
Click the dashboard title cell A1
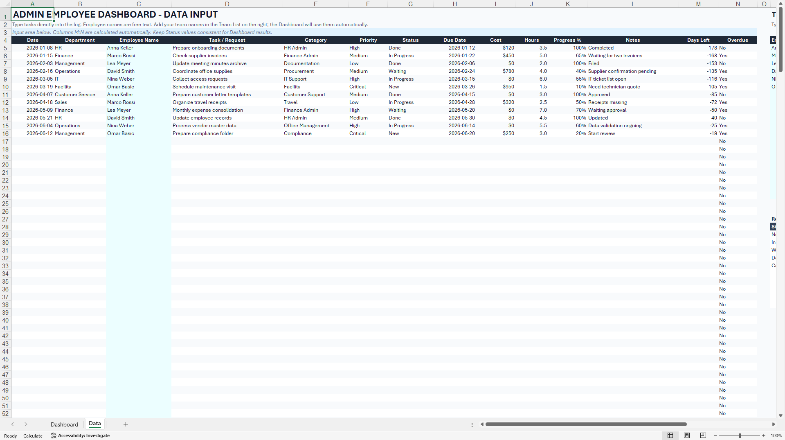(x=32, y=14)
